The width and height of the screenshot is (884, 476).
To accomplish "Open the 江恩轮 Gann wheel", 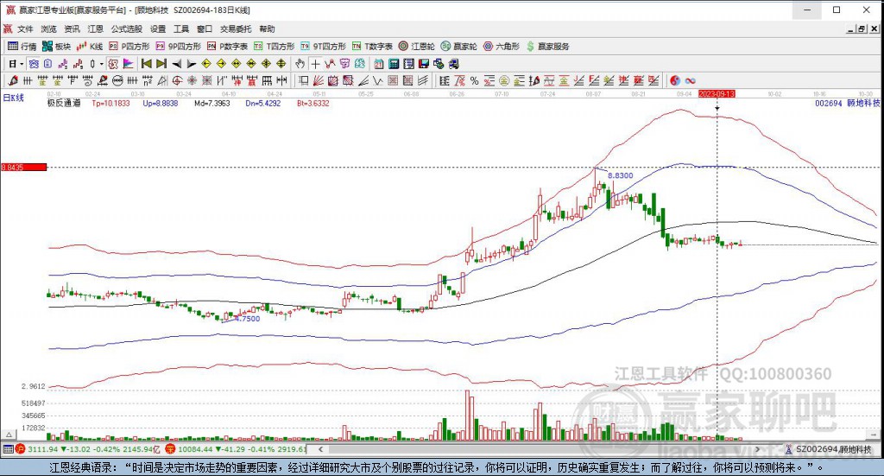I will [x=417, y=47].
